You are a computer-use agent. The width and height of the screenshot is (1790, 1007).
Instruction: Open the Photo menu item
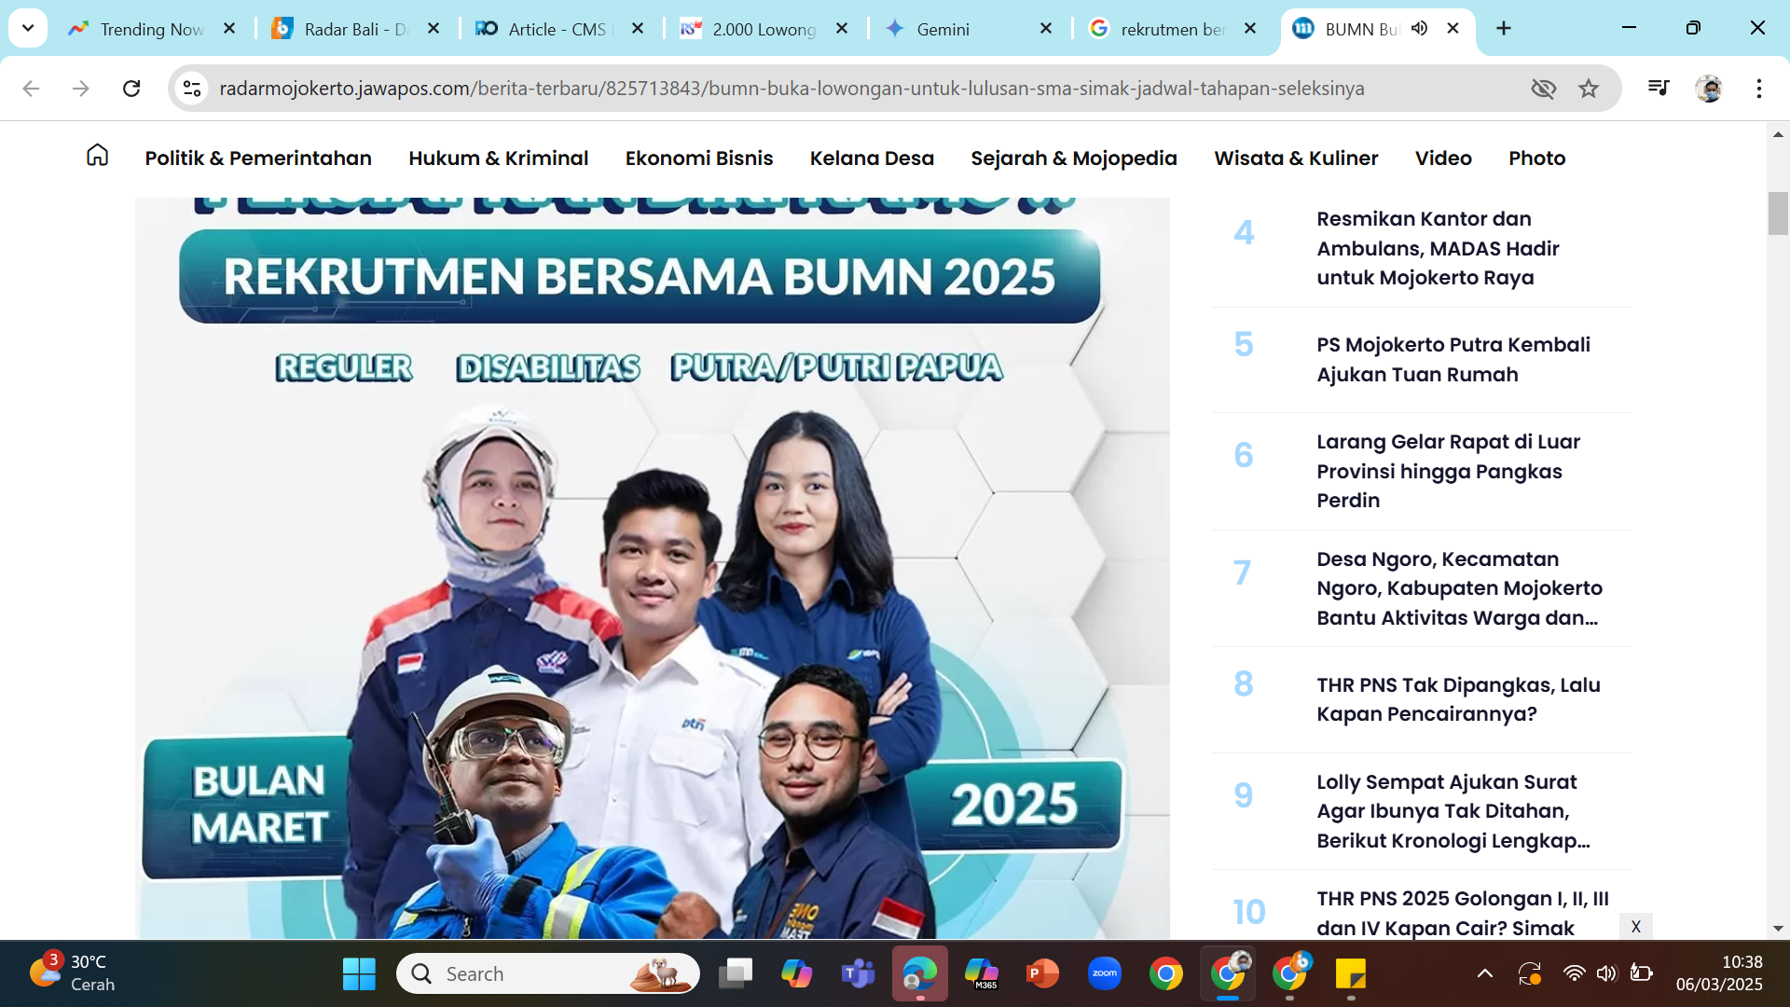1536,159
